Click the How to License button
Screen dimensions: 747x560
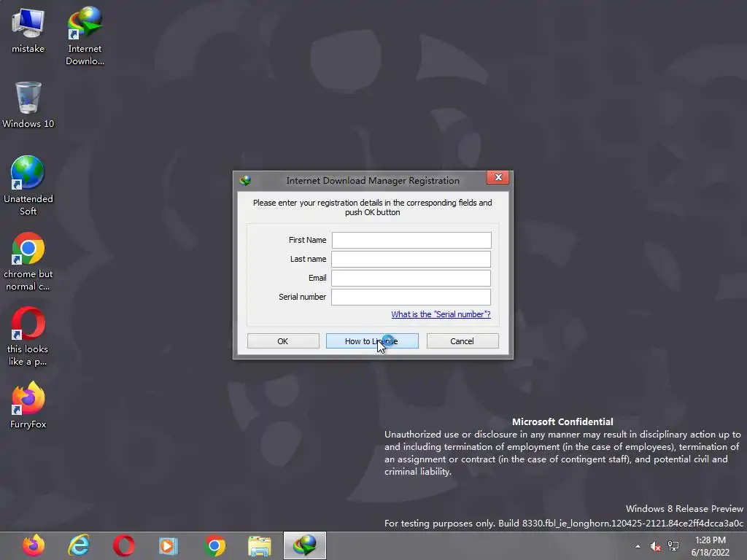[x=372, y=341]
